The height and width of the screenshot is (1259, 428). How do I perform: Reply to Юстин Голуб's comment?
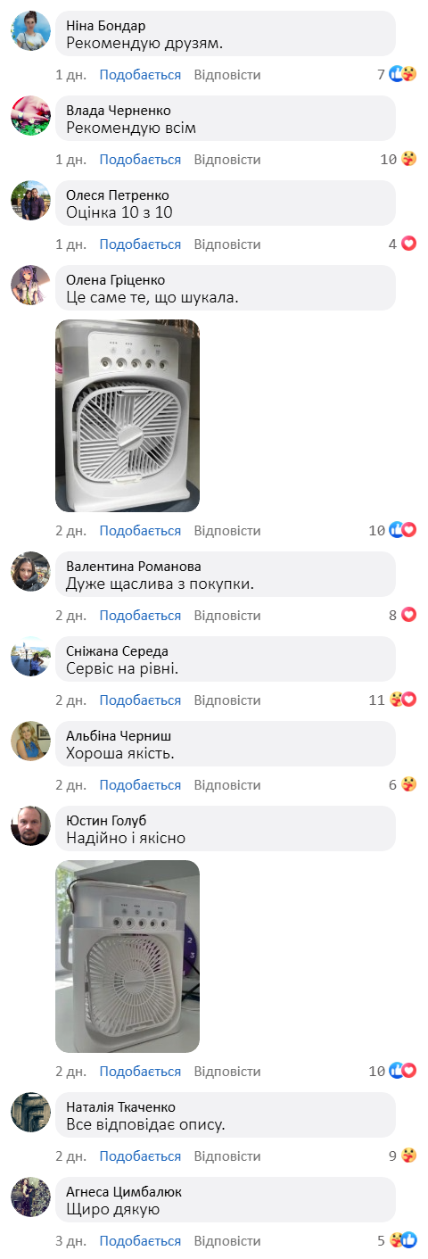point(227,1071)
